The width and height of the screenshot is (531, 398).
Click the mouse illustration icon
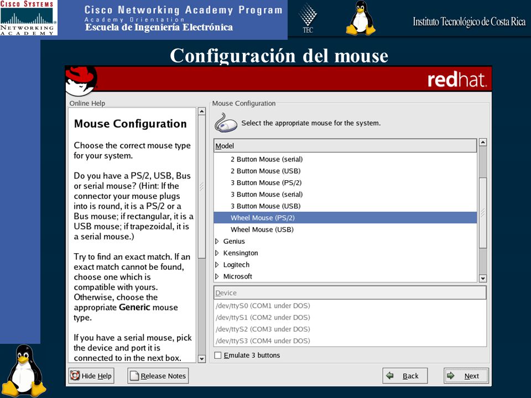click(x=226, y=123)
